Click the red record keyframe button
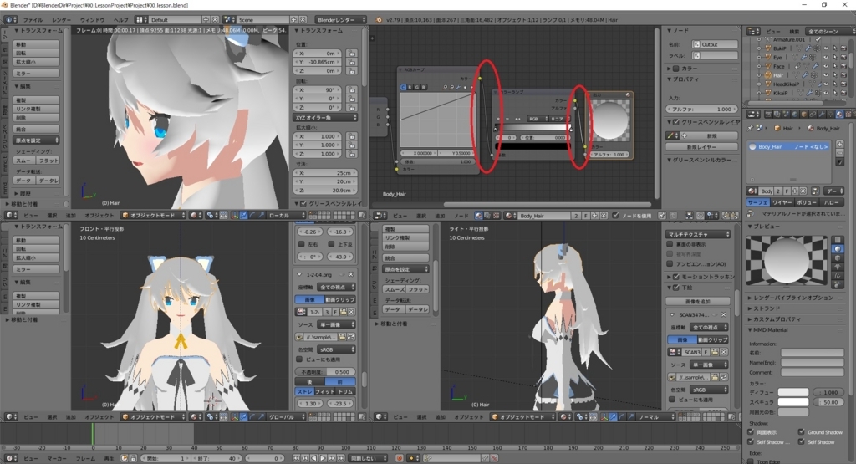This screenshot has width=856, height=464. pyautogui.click(x=400, y=458)
